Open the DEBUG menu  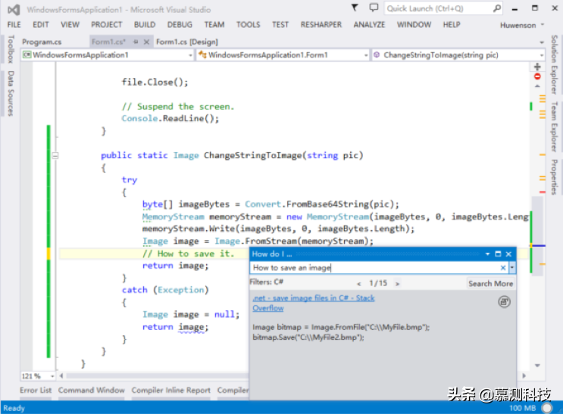(180, 25)
